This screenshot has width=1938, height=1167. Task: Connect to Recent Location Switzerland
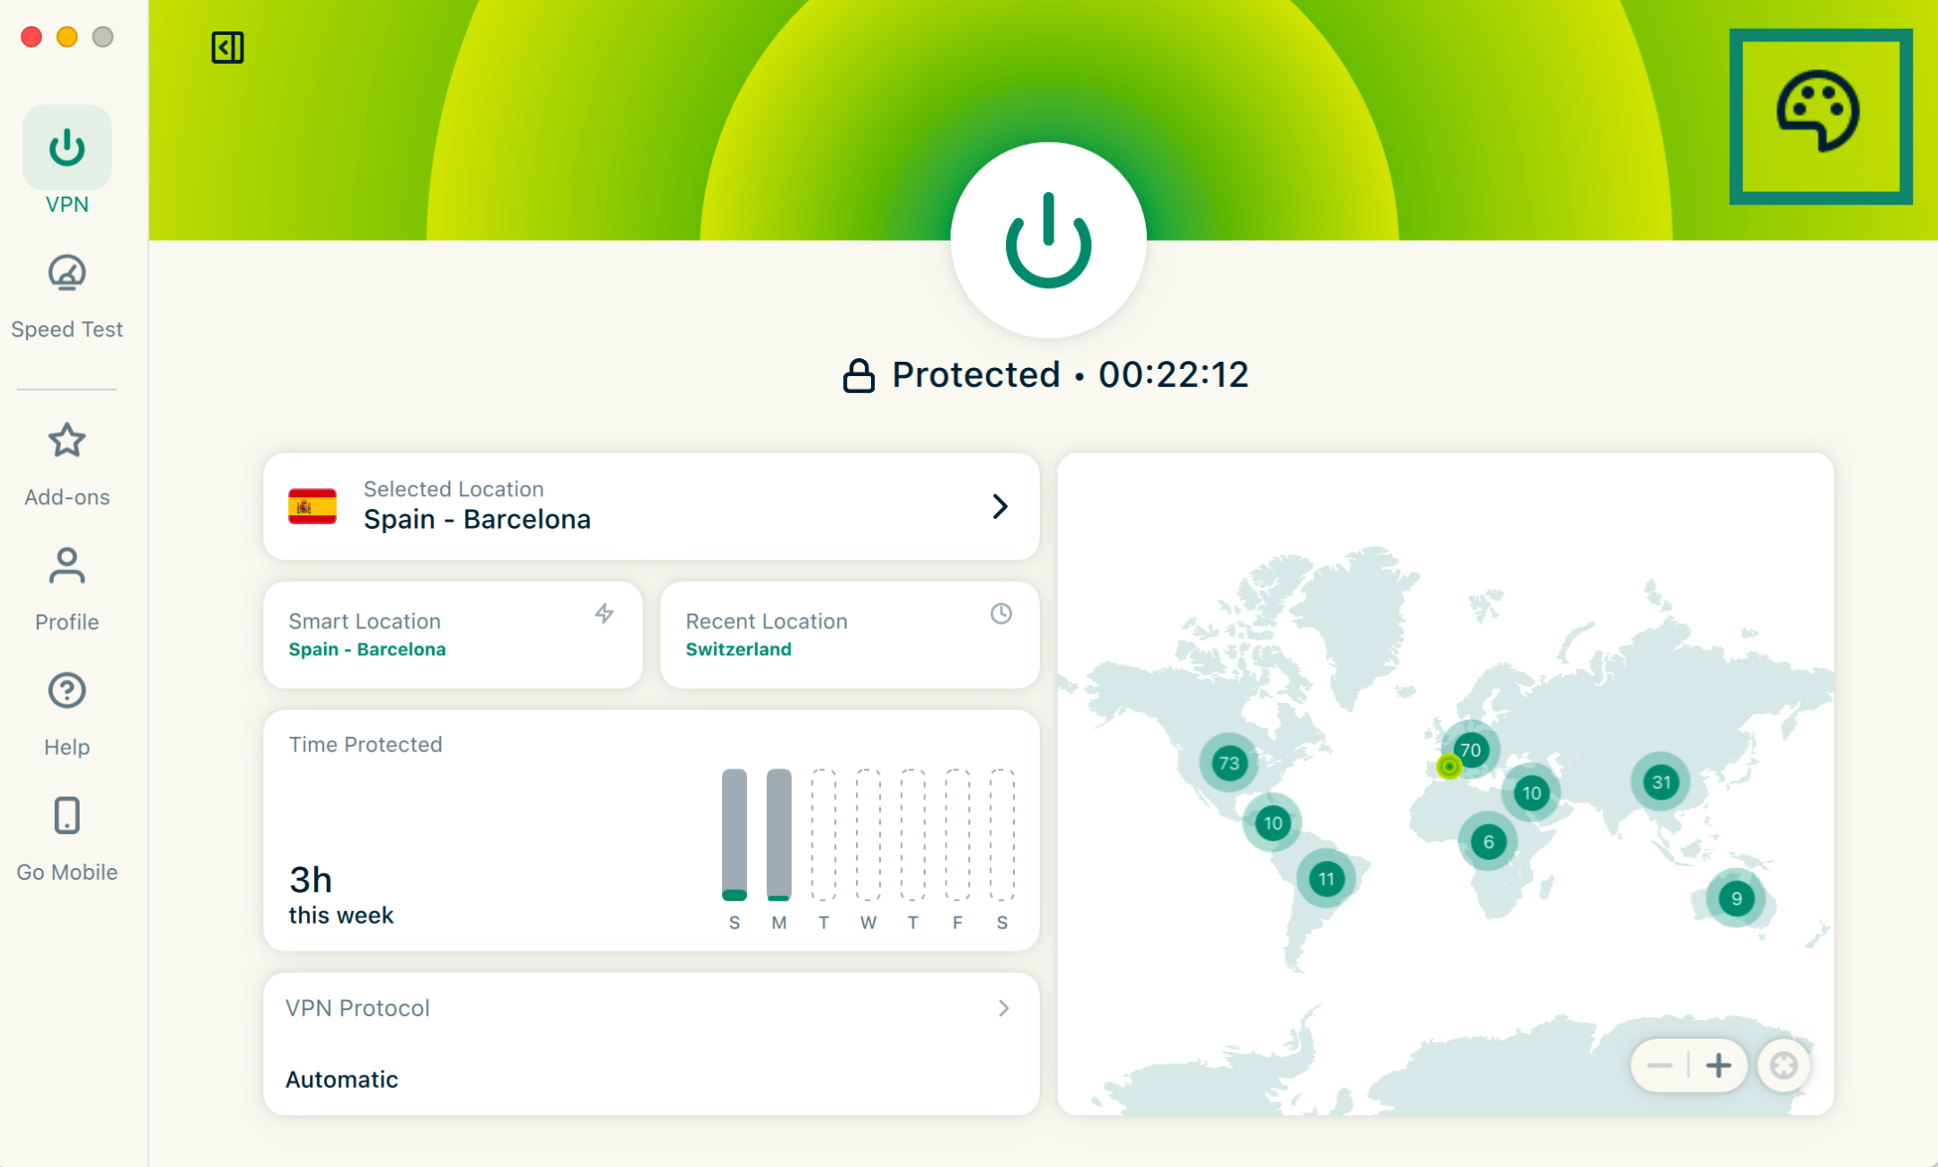pyautogui.click(x=849, y=635)
